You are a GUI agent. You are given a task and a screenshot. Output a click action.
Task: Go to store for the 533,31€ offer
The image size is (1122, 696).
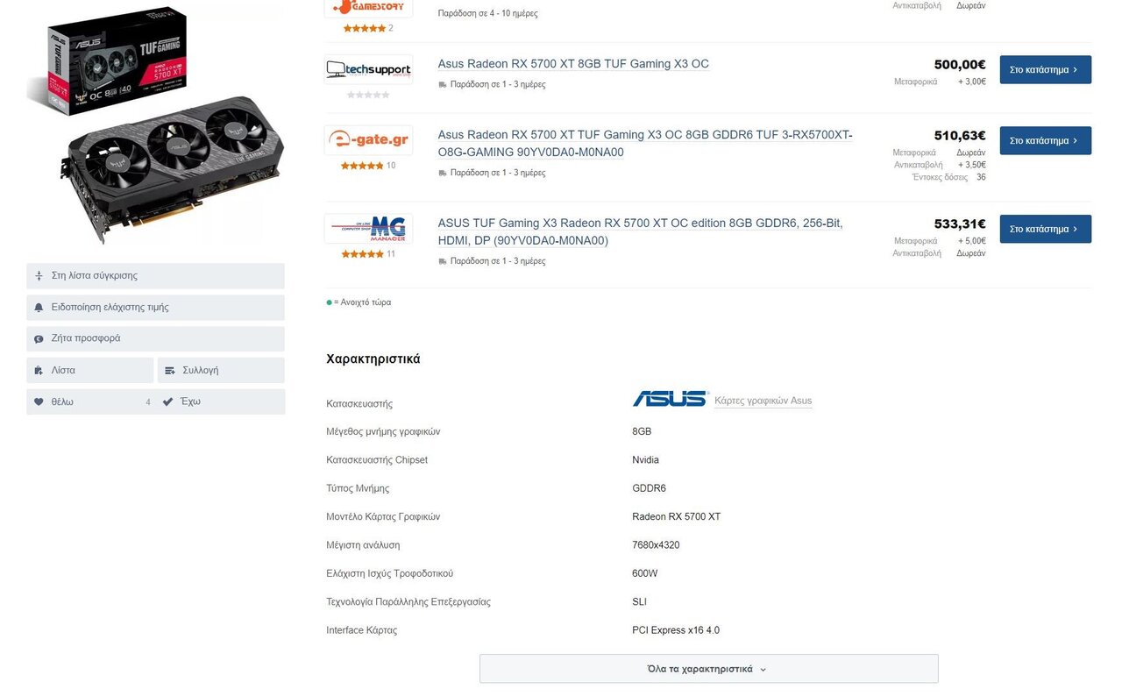tap(1045, 229)
